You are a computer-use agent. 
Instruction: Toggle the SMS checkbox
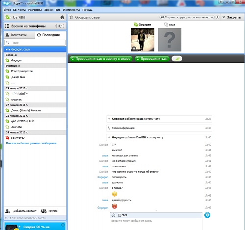[120, 215]
